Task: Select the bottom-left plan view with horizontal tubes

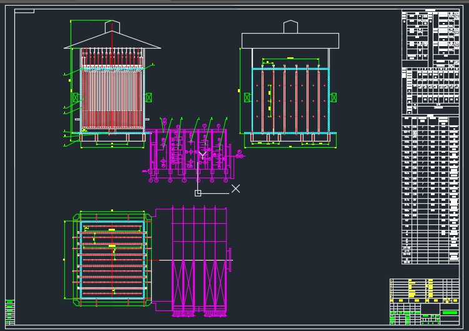Action: pos(112,259)
